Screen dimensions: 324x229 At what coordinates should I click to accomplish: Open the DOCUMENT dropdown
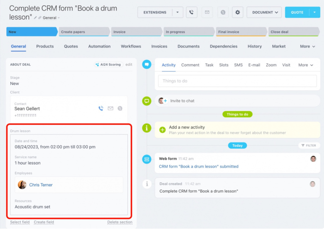(x=264, y=12)
